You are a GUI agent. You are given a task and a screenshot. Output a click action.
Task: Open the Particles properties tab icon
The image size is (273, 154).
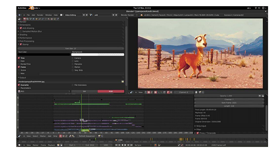pos(55,19)
